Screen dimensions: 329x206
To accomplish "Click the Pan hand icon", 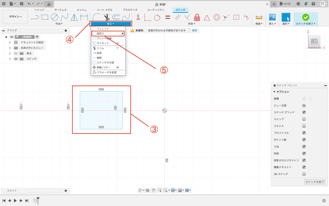I will tap(154, 190).
